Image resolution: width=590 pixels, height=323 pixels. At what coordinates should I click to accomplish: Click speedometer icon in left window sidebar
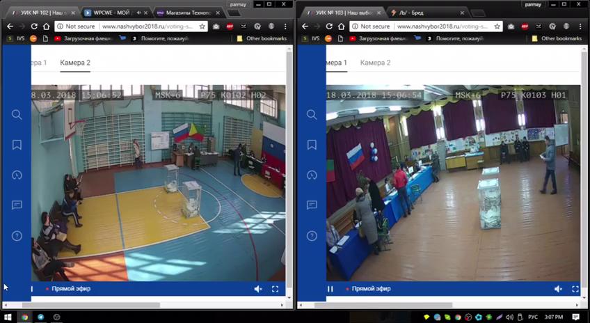[17, 175]
